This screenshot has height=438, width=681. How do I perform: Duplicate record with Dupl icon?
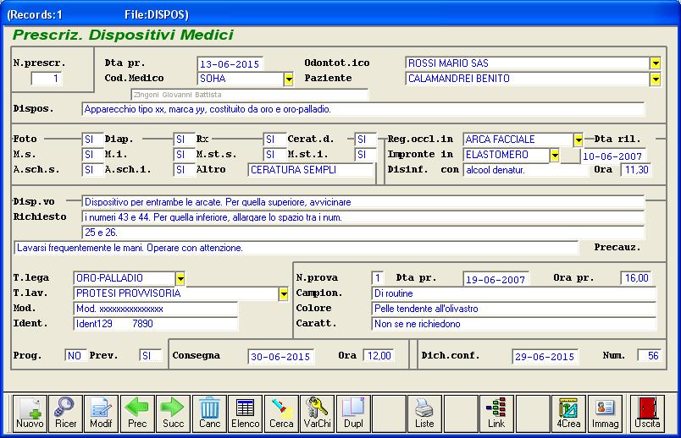point(353,413)
